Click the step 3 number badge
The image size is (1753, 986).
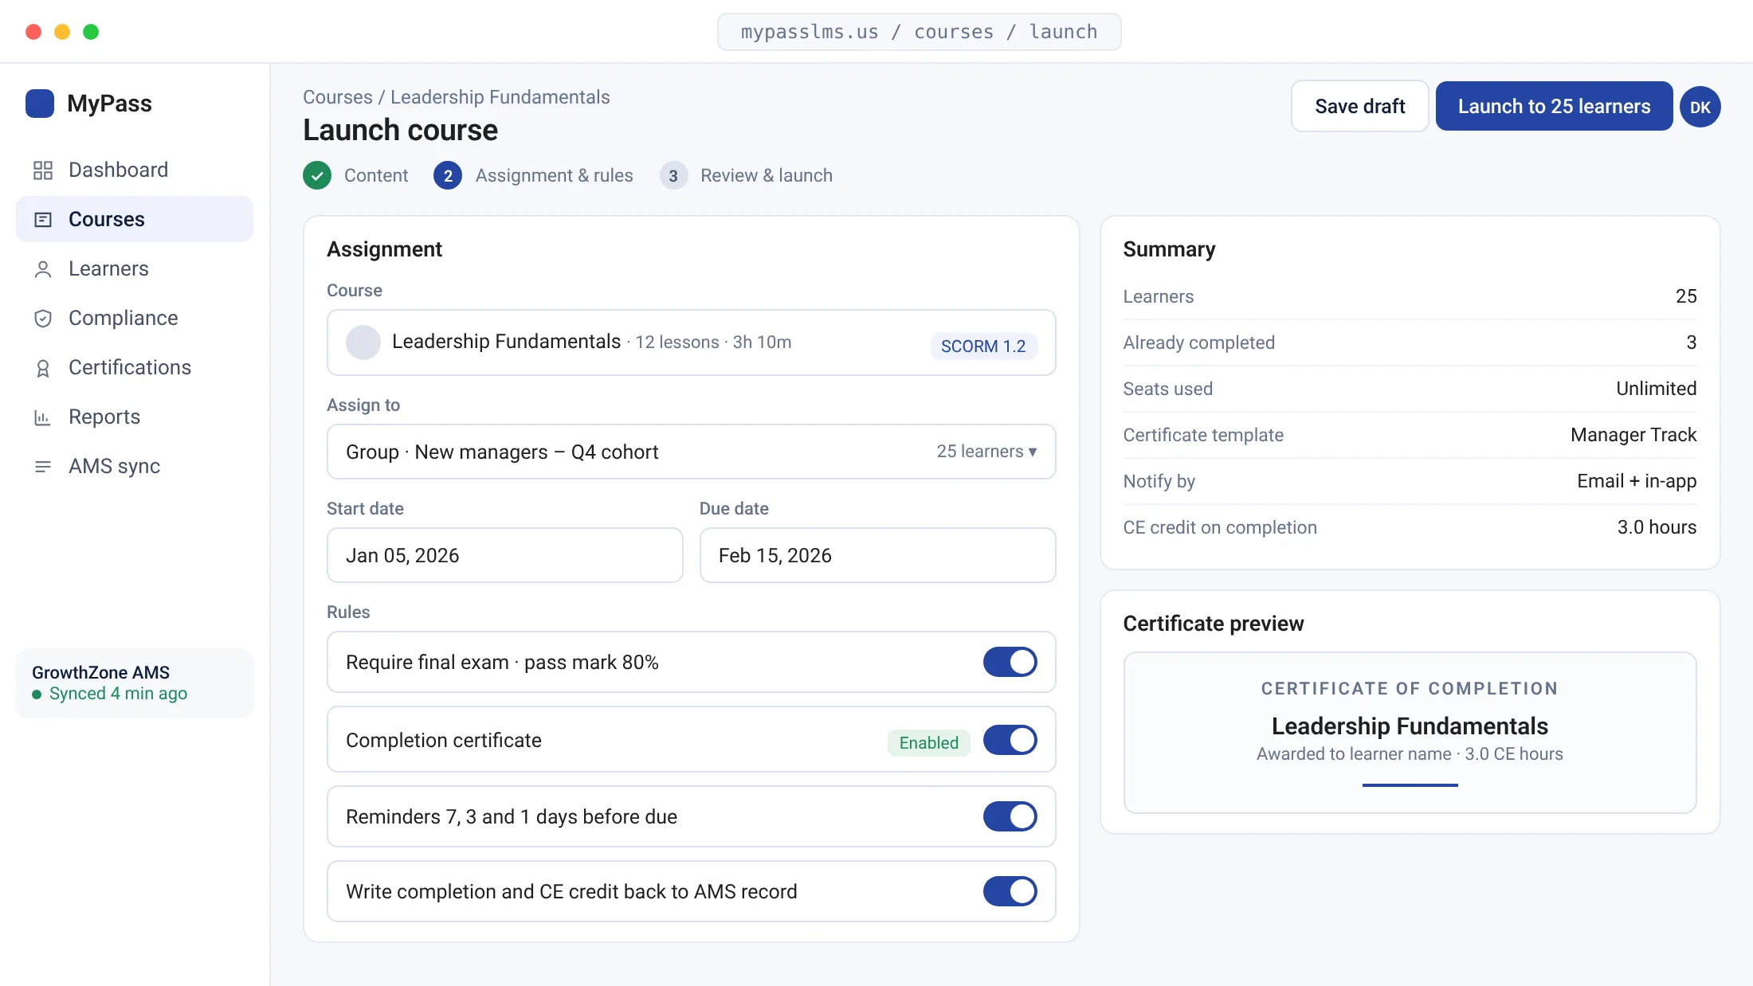click(x=673, y=175)
